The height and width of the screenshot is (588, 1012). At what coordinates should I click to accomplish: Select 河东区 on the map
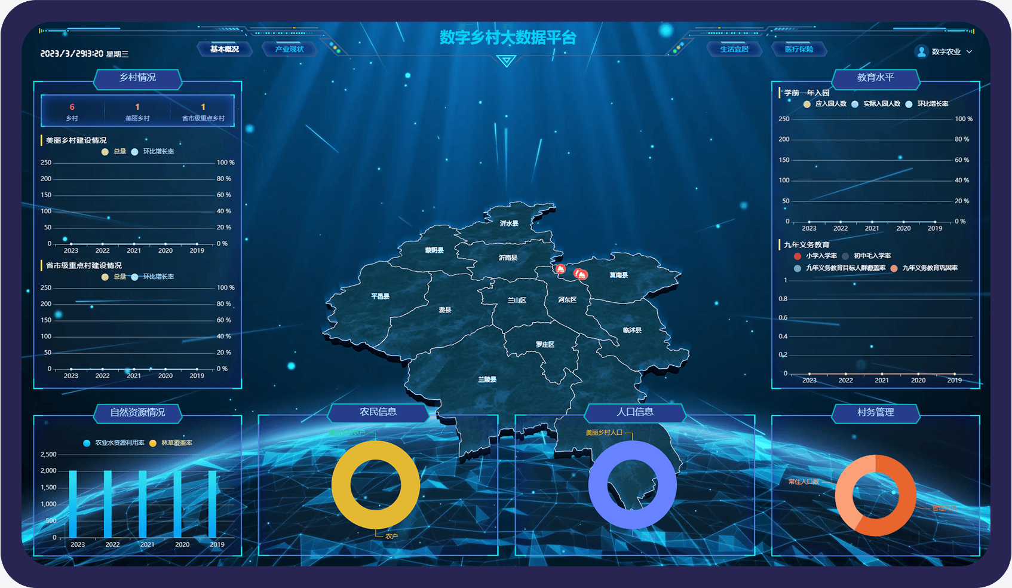coord(568,300)
